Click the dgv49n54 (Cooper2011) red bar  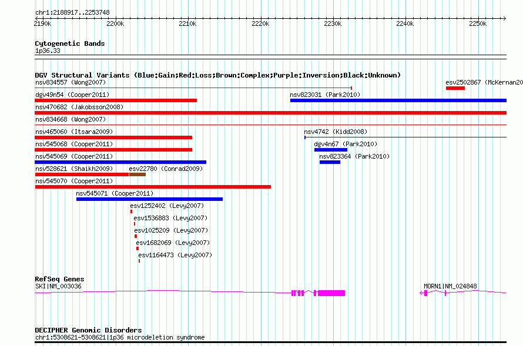tap(116, 100)
